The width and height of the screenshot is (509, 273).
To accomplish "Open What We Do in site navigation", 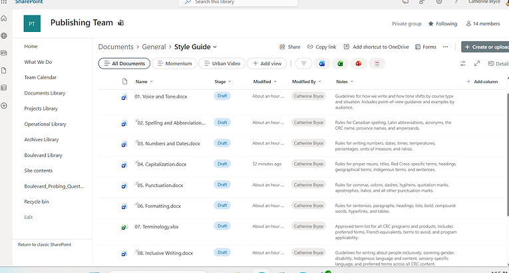I will click(38, 62).
